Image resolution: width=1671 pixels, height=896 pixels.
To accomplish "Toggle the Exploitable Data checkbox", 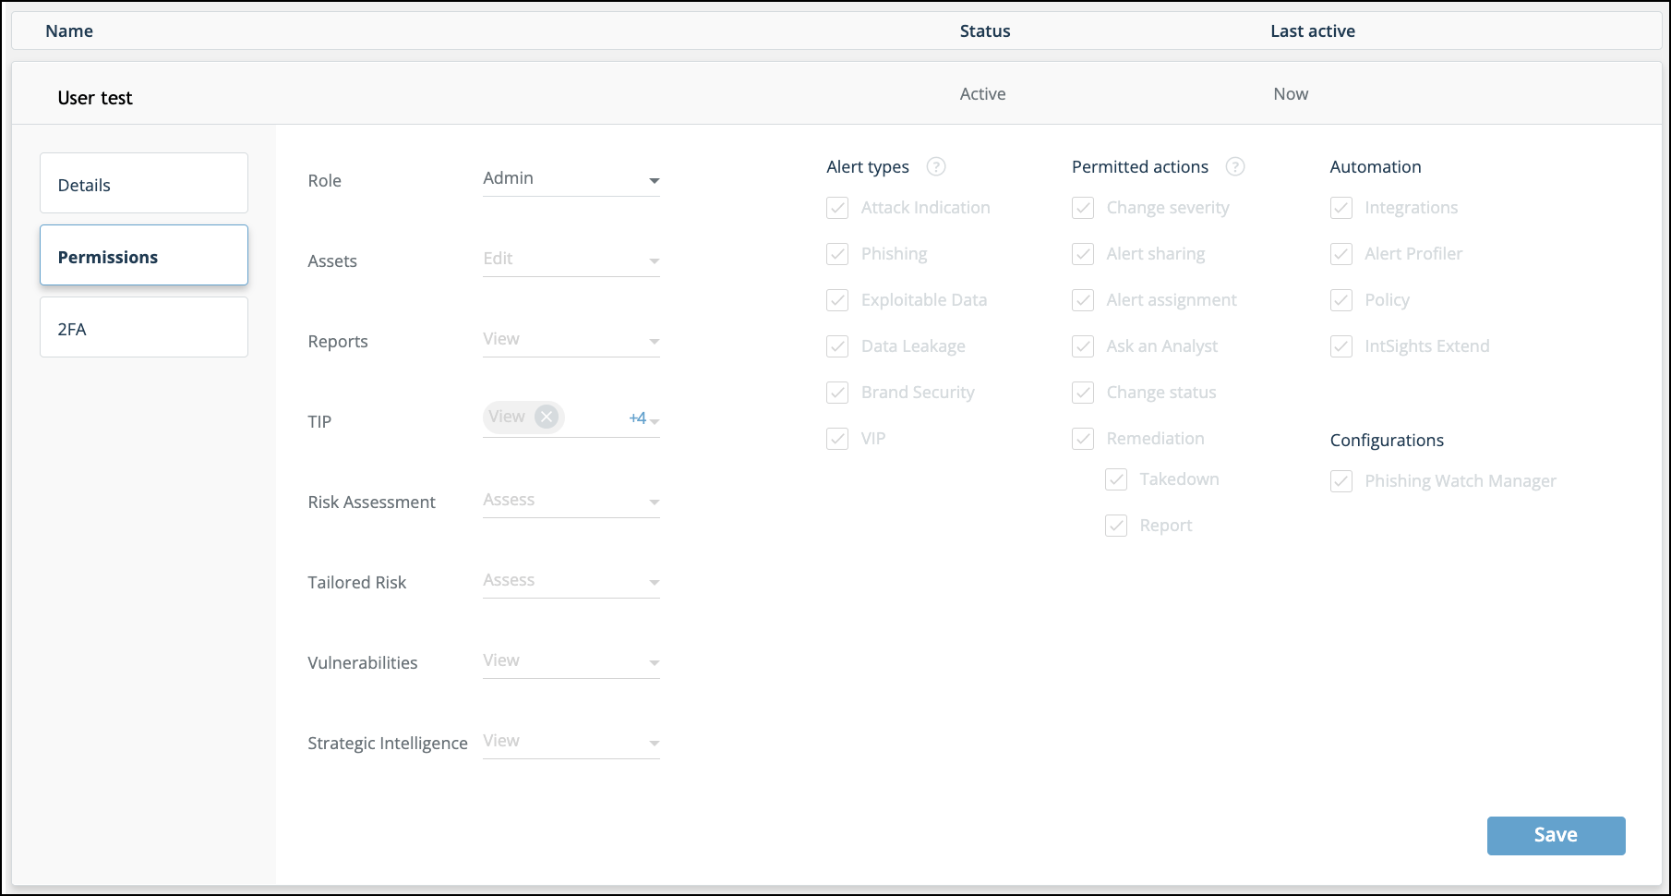I will pos(837,300).
